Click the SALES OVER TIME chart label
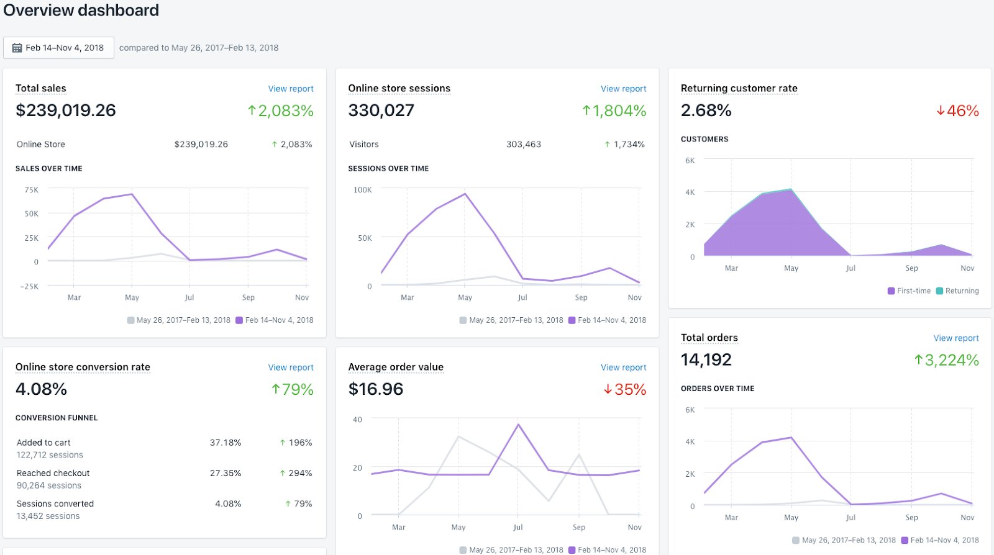The image size is (994, 555). click(49, 169)
